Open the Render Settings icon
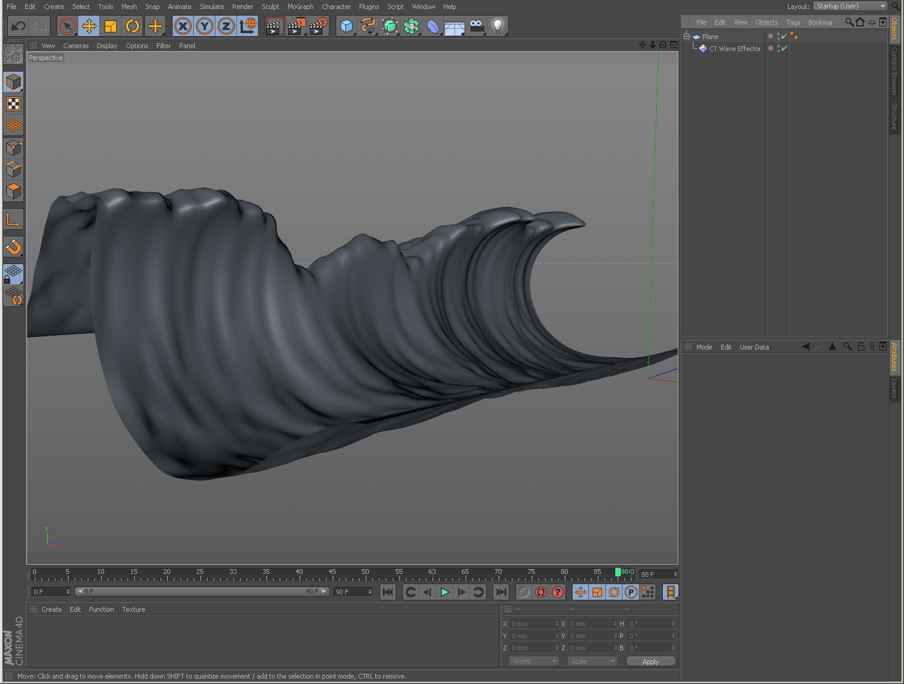This screenshot has height=684, width=904. [318, 26]
